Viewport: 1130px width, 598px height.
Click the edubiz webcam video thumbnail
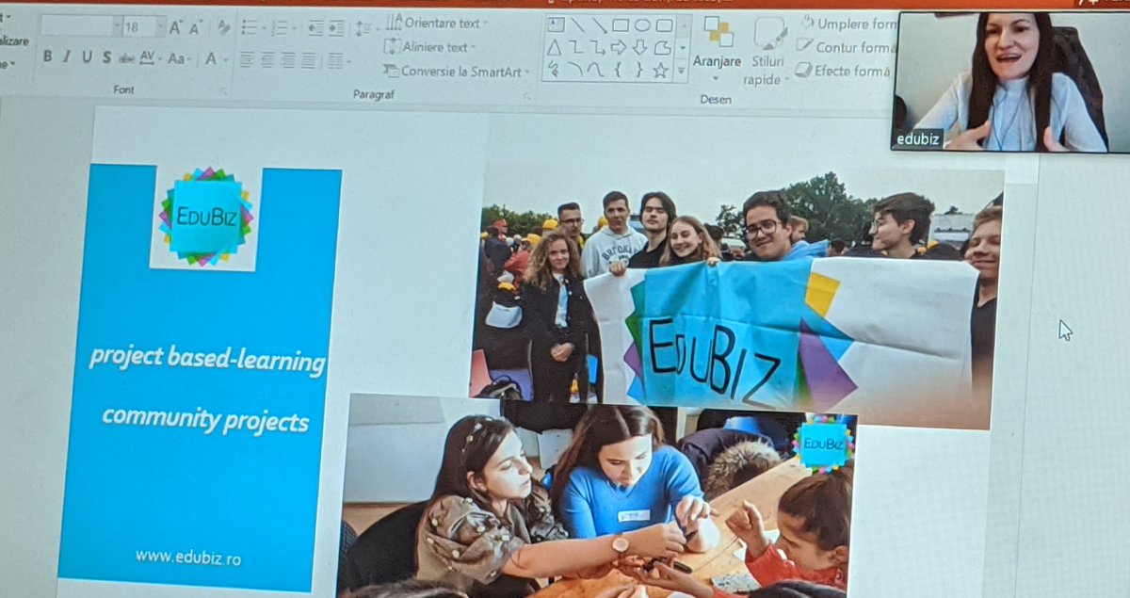(1010, 82)
